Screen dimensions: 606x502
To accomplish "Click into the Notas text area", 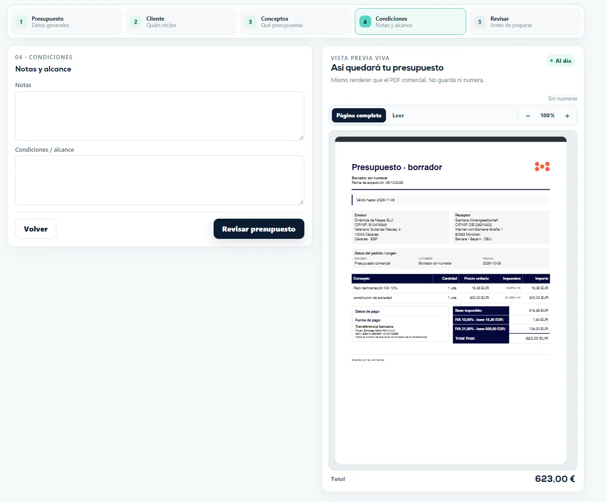I will click(x=160, y=116).
